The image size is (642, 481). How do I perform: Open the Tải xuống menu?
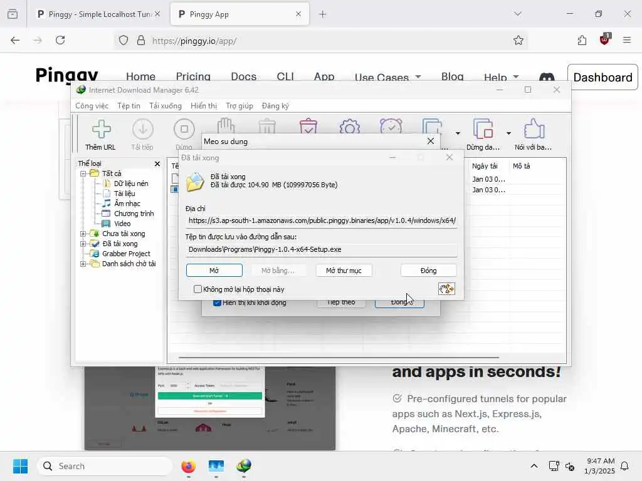tap(165, 106)
